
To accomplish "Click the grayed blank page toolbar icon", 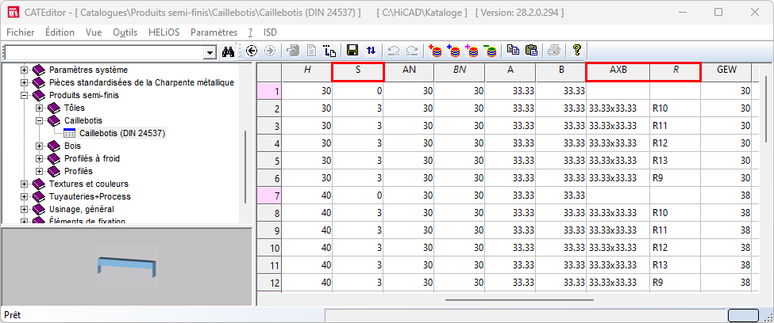I will [311, 51].
